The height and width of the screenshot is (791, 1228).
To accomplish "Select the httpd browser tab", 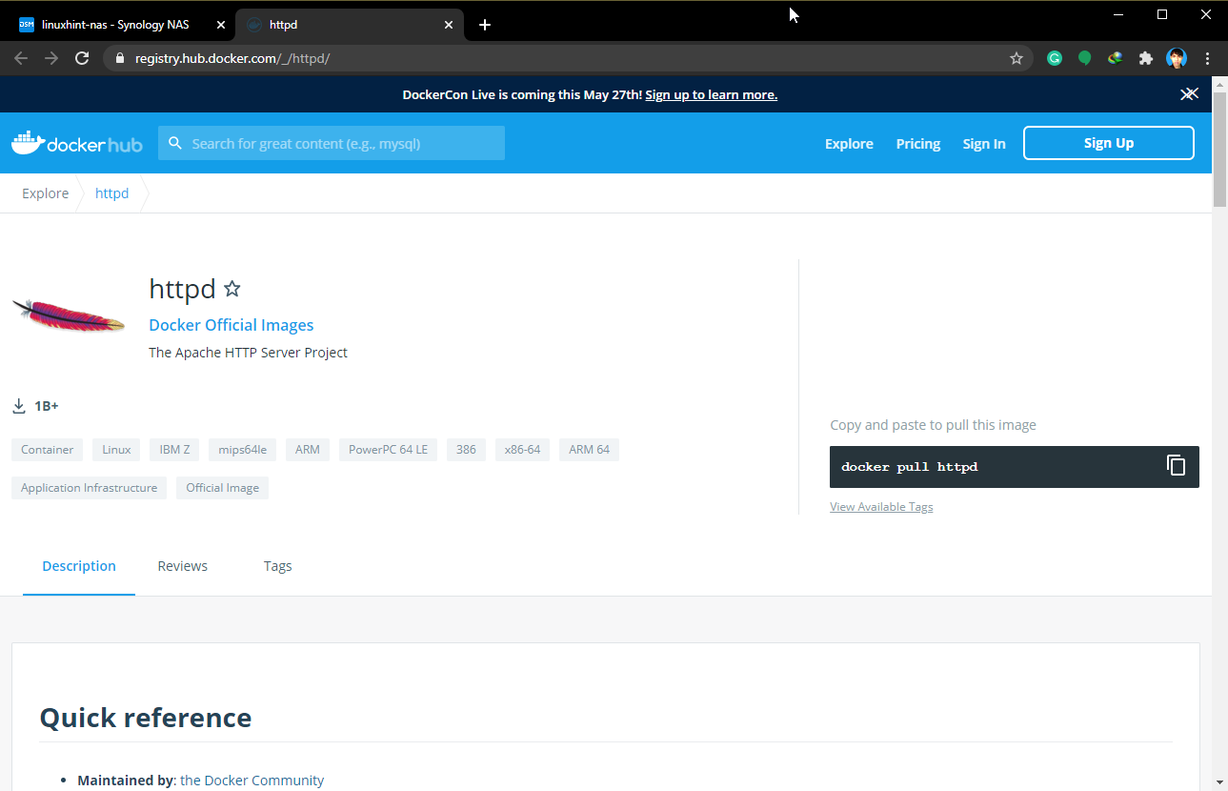I will click(350, 25).
